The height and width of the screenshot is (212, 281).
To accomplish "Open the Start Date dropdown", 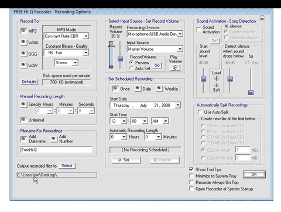I will pyautogui.click(x=177, y=105).
